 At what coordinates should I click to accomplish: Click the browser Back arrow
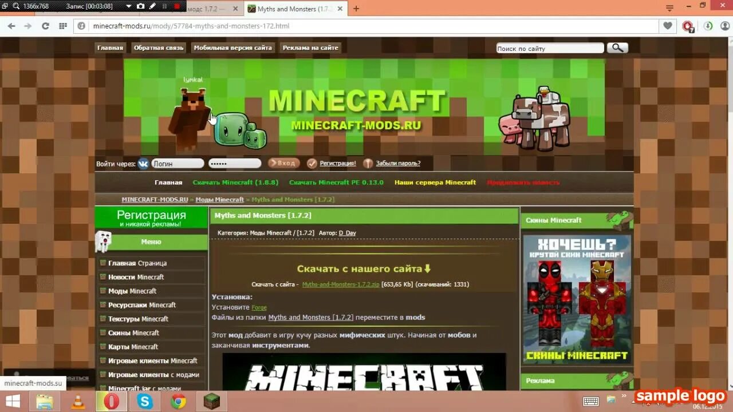click(11, 26)
